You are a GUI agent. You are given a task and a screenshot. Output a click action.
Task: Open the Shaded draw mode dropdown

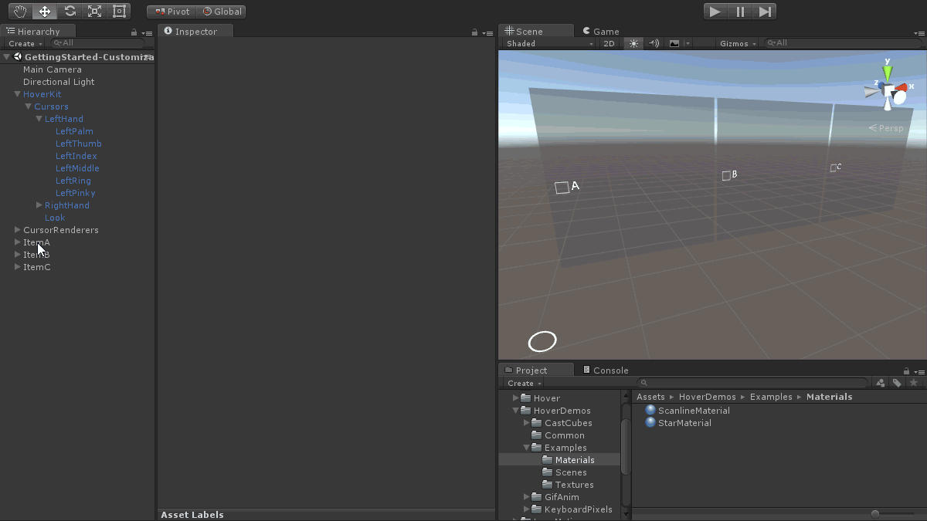point(548,44)
